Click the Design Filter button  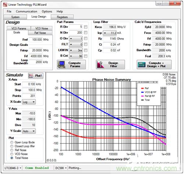(110, 64)
